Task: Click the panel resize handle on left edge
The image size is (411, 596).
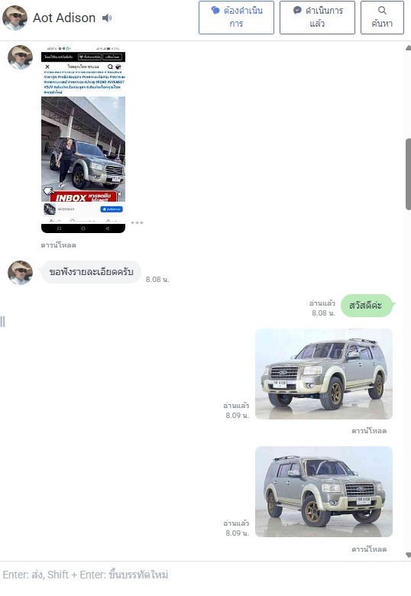Action: 2,322
